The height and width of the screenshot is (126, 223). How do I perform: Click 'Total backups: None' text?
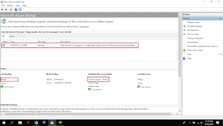[98, 79]
